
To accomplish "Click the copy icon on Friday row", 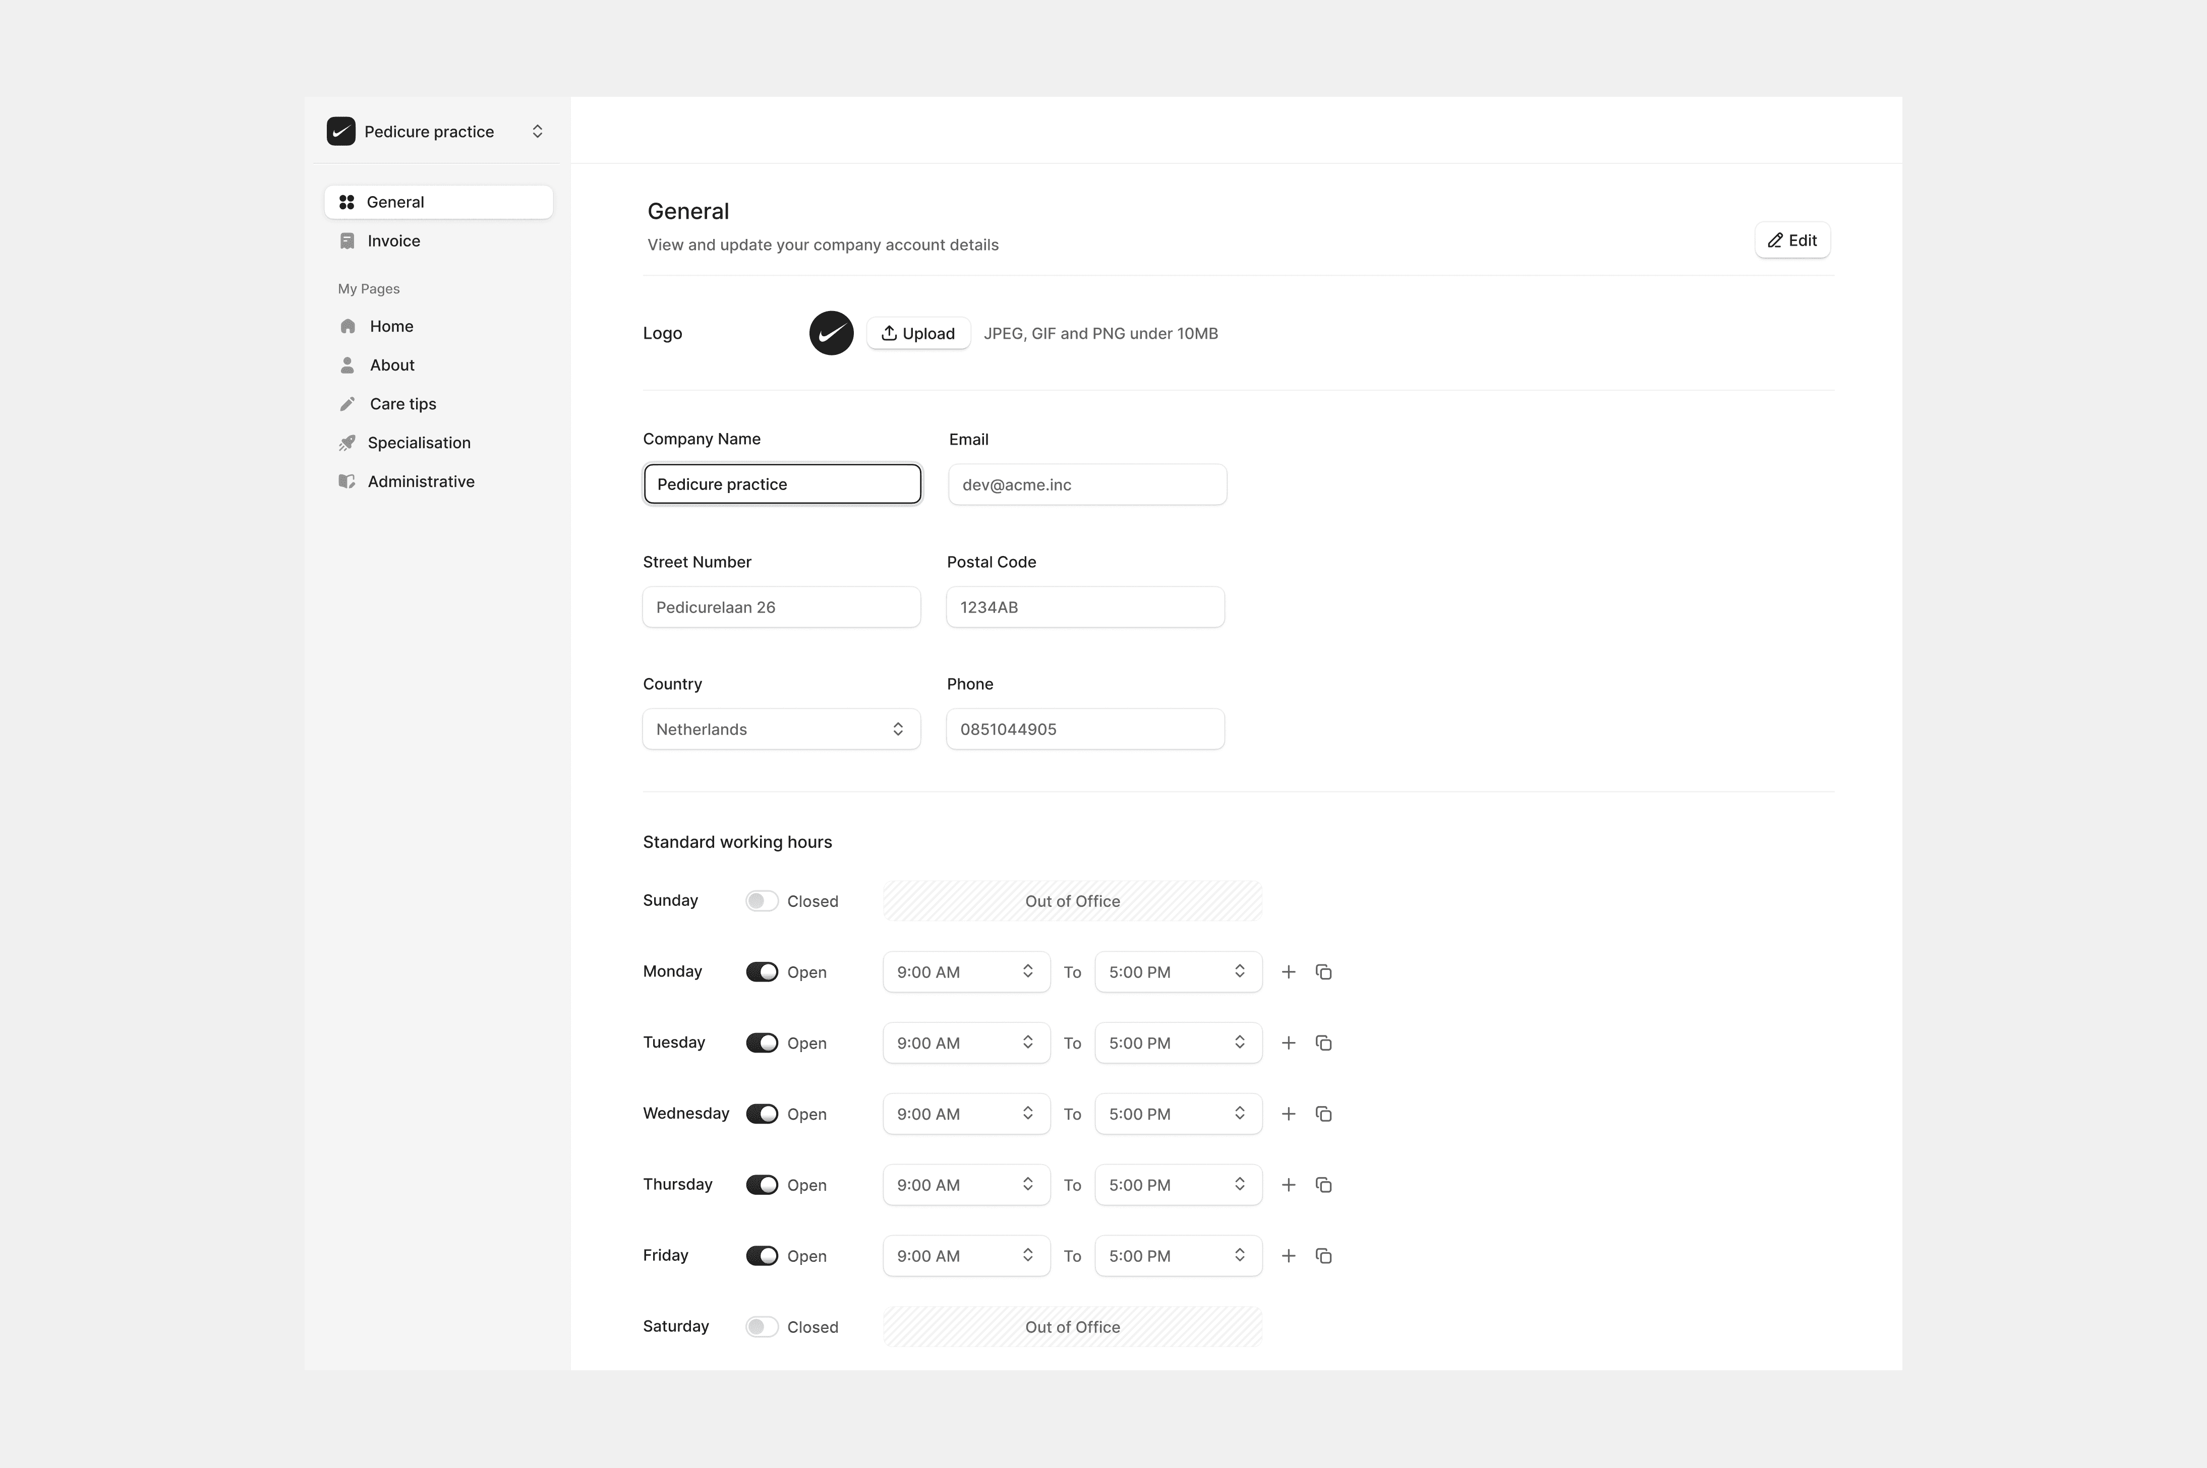I will [x=1323, y=1255].
